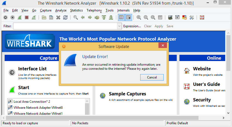The width and height of the screenshot is (232, 127).
Task: Restart the running capture toolbar icon
Action: (34, 17)
